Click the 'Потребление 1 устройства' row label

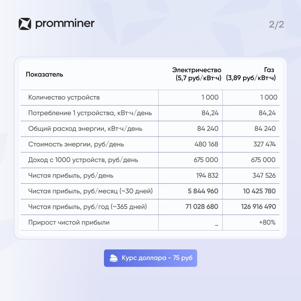click(90, 113)
